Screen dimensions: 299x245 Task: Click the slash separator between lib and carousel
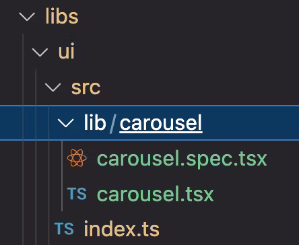[112, 123]
